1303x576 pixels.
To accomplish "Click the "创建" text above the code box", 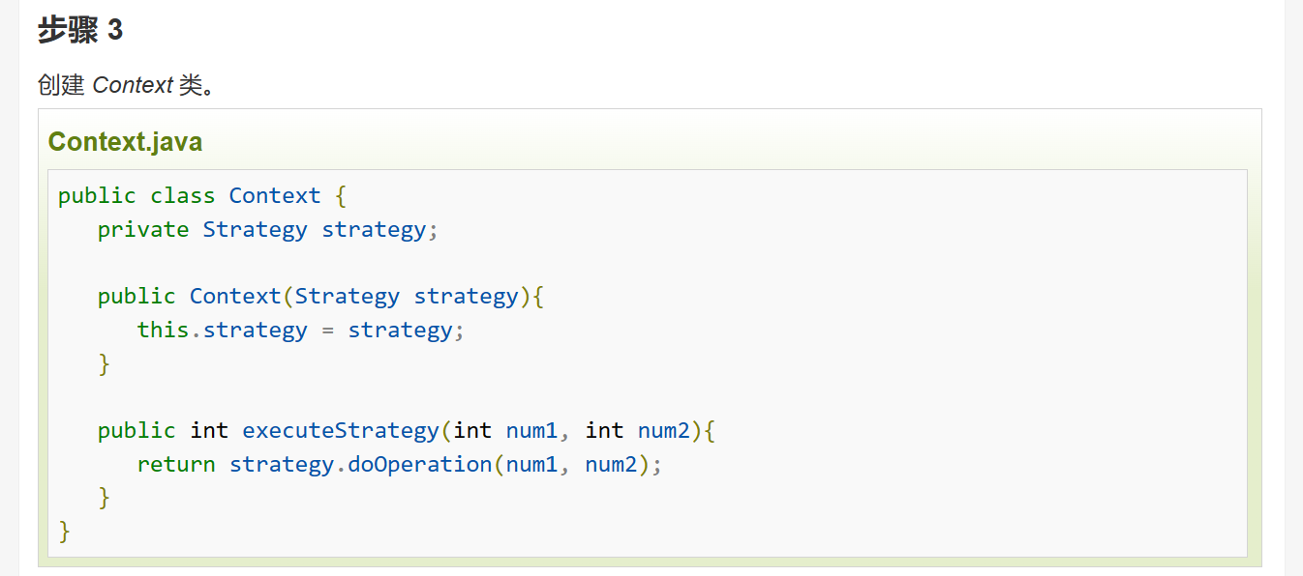I will click(x=61, y=85).
